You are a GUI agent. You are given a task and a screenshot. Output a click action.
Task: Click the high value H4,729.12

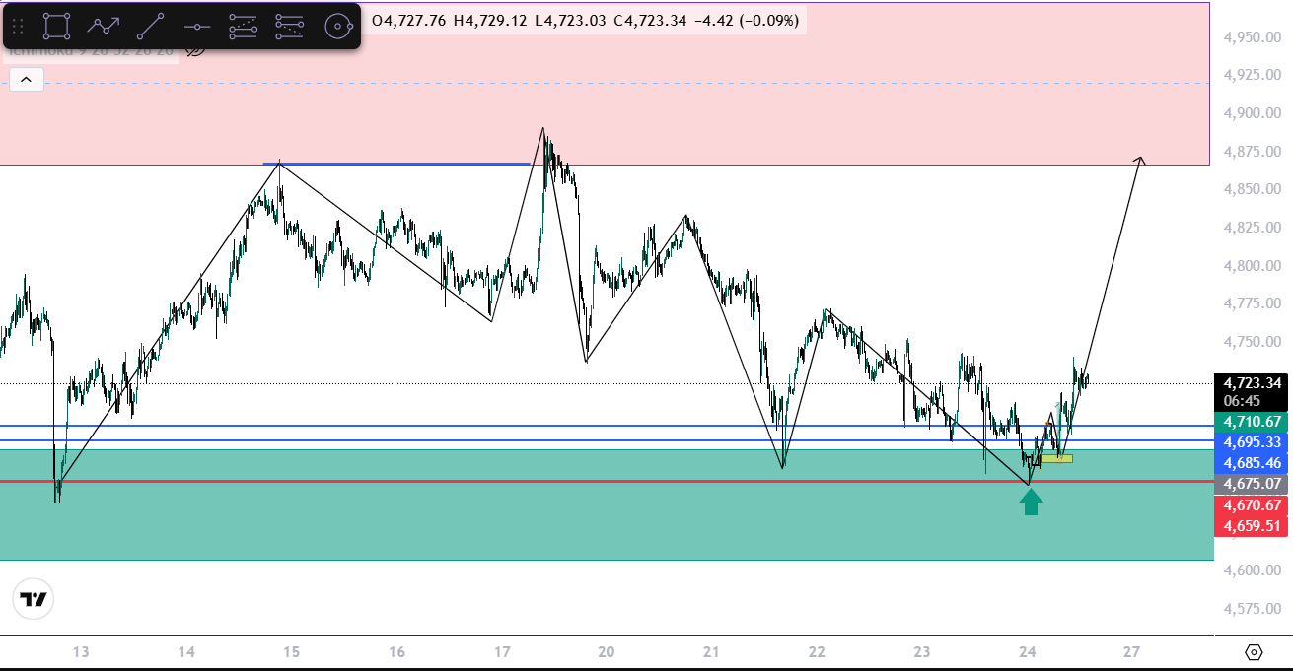pyautogui.click(x=490, y=19)
